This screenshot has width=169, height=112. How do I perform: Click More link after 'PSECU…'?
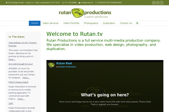[x=21, y=99]
